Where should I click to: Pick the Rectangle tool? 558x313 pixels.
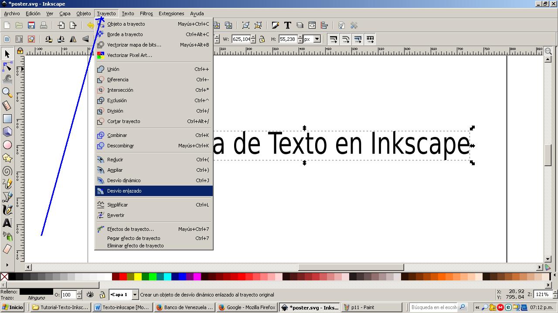pyautogui.click(x=7, y=119)
